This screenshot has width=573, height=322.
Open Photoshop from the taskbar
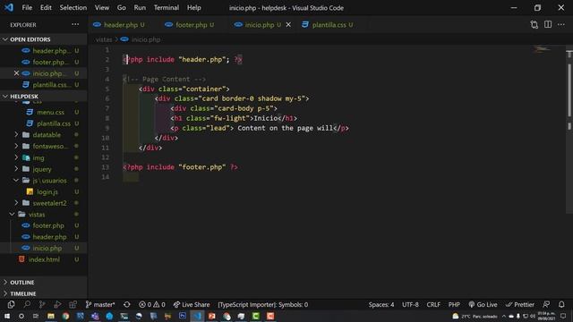pyautogui.click(x=183, y=316)
